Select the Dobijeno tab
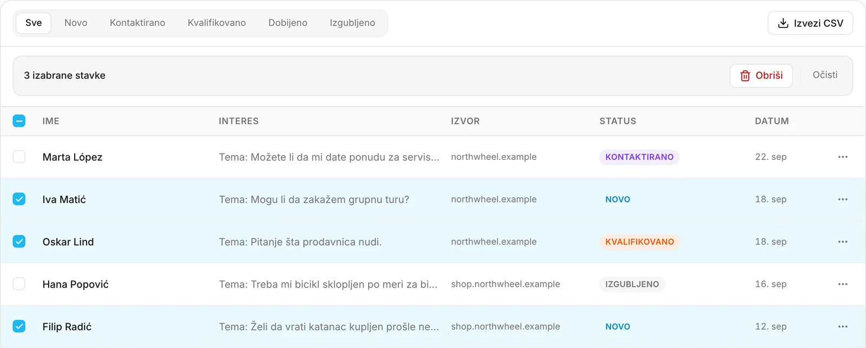The width and height of the screenshot is (866, 348). point(288,23)
